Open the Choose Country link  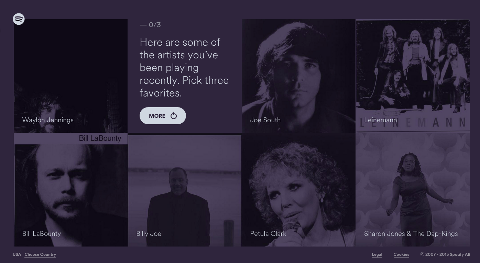click(x=40, y=254)
